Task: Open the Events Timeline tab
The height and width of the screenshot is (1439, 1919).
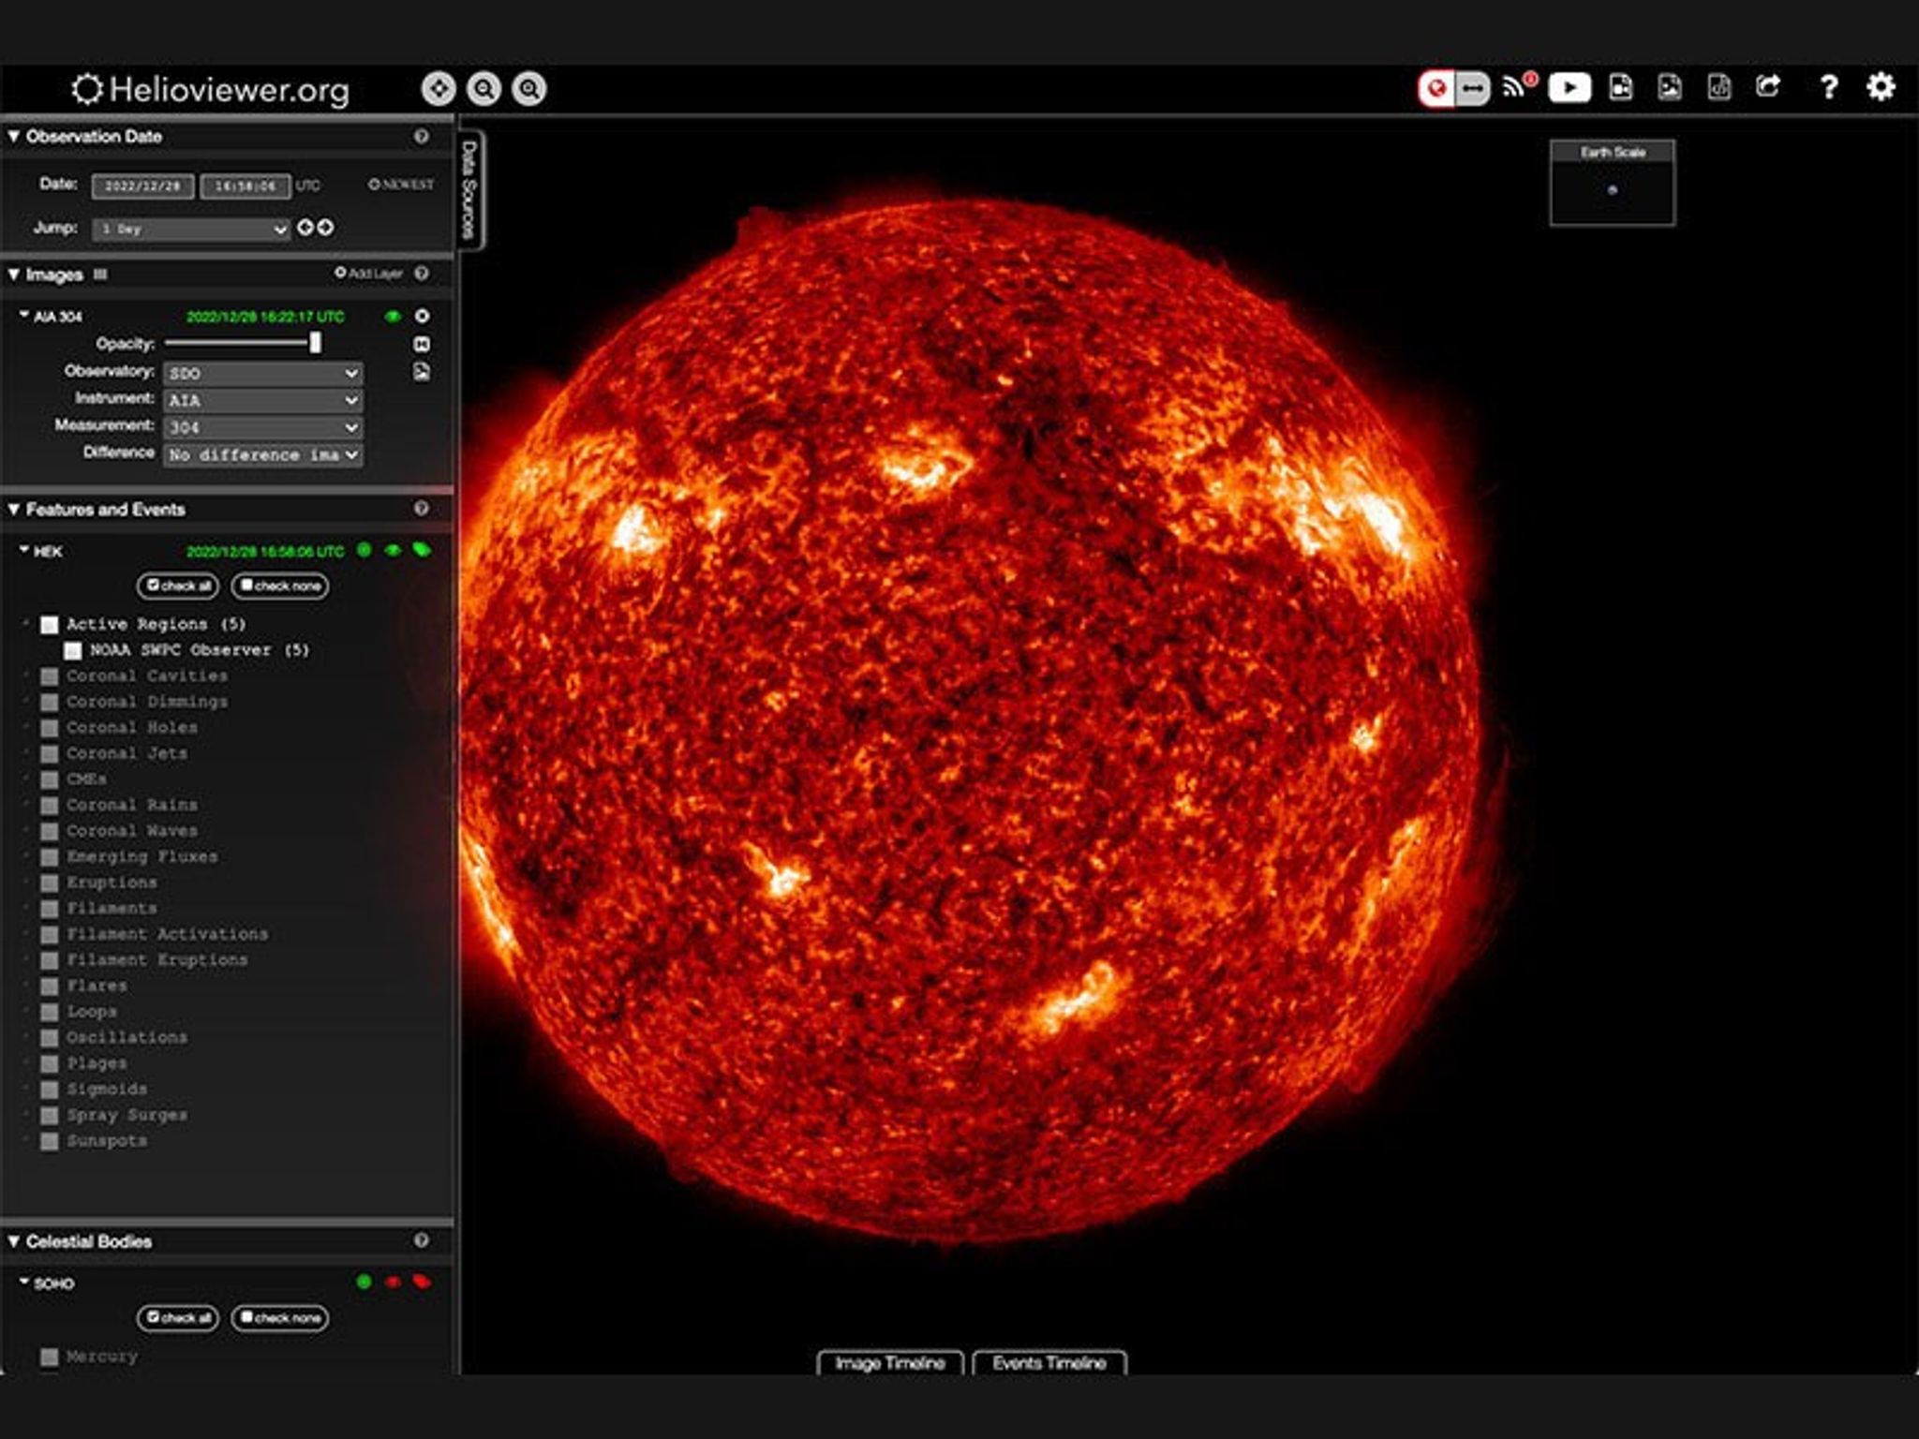Action: point(1049,1363)
